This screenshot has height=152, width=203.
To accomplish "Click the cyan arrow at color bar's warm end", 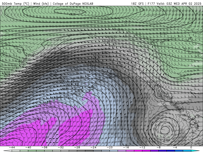I will 196,151.
